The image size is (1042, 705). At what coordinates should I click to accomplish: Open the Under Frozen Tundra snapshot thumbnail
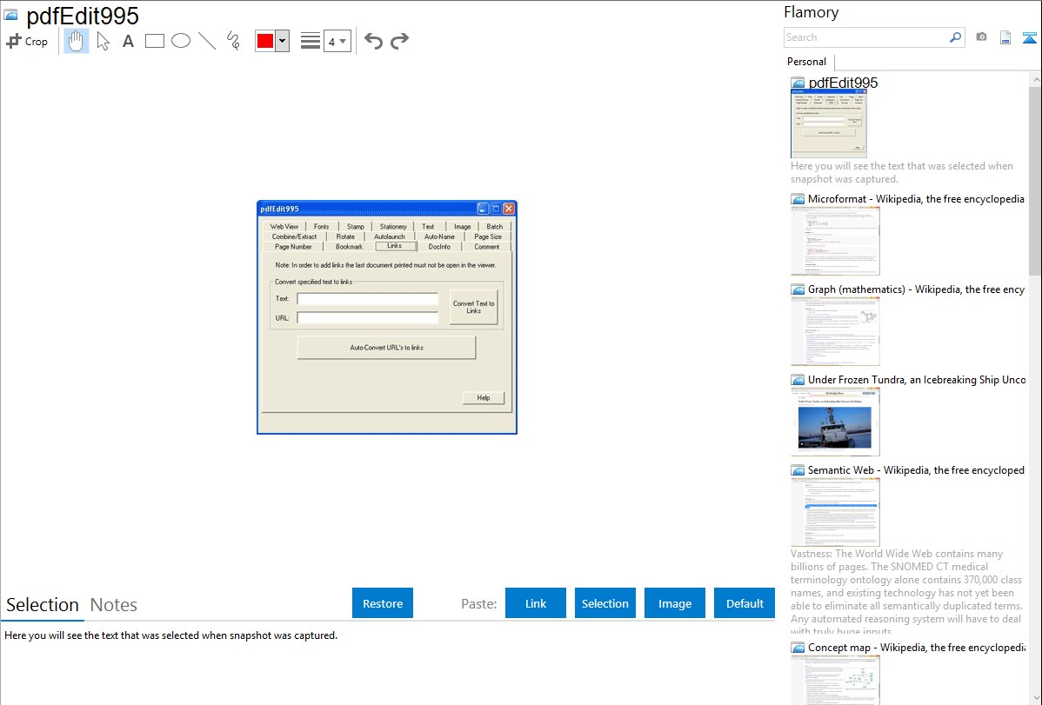point(835,422)
